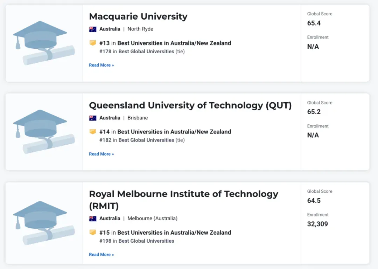Click Read More under Macquarie University
The width and height of the screenshot is (378, 269).
pyautogui.click(x=101, y=65)
